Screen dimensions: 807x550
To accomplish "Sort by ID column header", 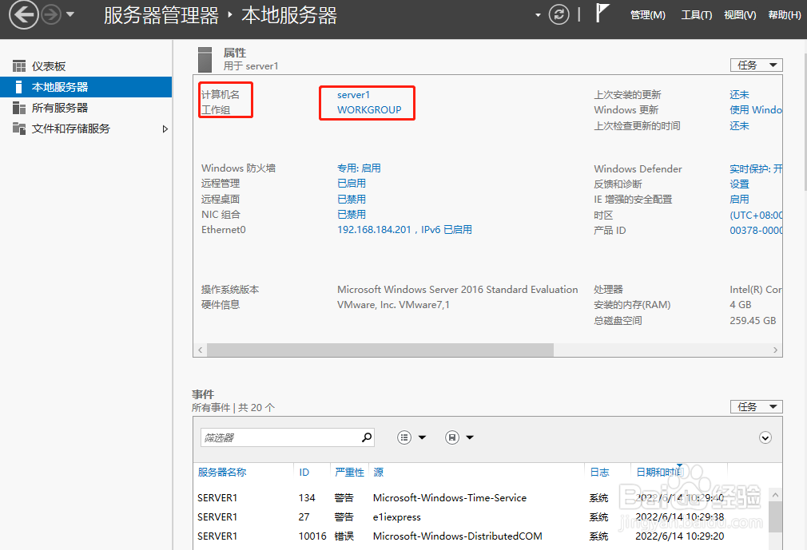I will coord(304,473).
